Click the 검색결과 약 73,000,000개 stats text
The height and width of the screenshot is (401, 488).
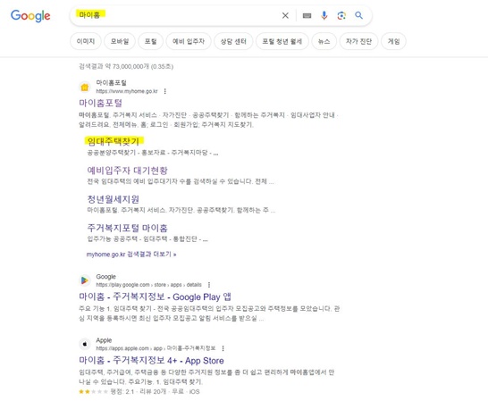tap(126, 66)
